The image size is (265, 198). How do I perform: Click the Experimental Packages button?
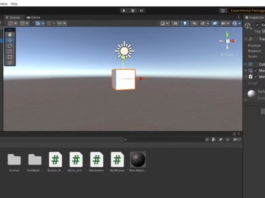[247, 11]
